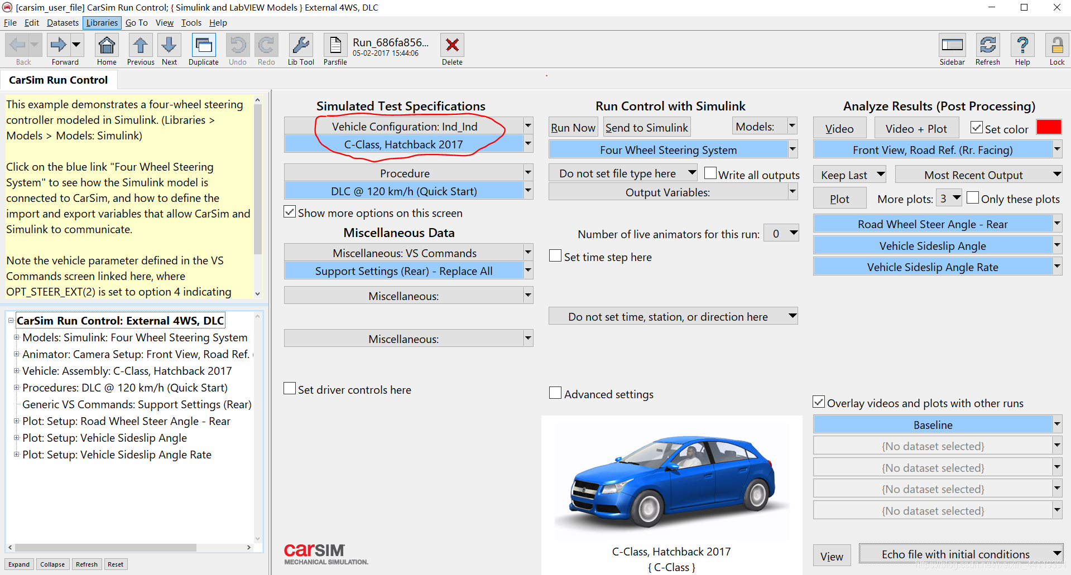Click the Undo icon
This screenshot has width=1071, height=575.
click(238, 45)
